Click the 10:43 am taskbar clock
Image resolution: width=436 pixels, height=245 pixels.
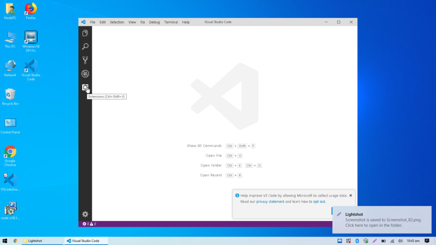(x=413, y=241)
